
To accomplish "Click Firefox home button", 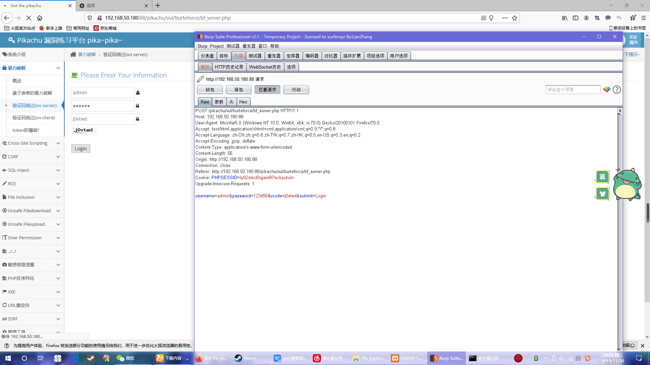I will click(40, 18).
